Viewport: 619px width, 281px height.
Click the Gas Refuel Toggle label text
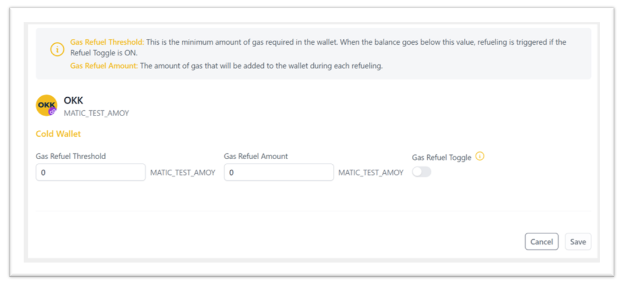pos(442,158)
